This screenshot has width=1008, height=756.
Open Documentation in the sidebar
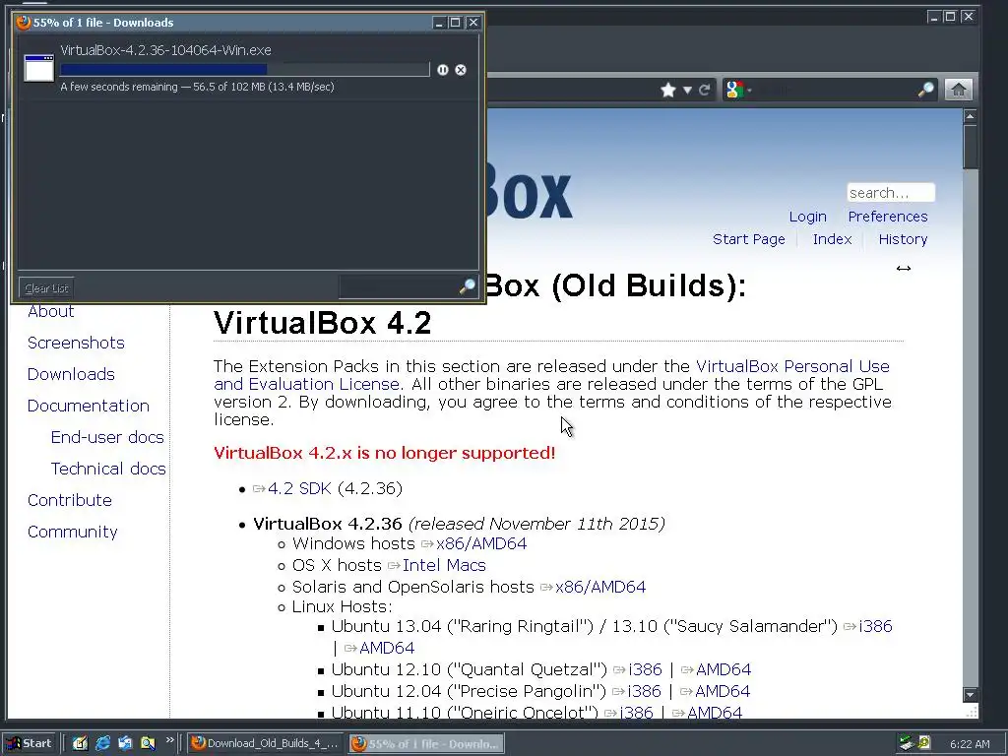(88, 406)
